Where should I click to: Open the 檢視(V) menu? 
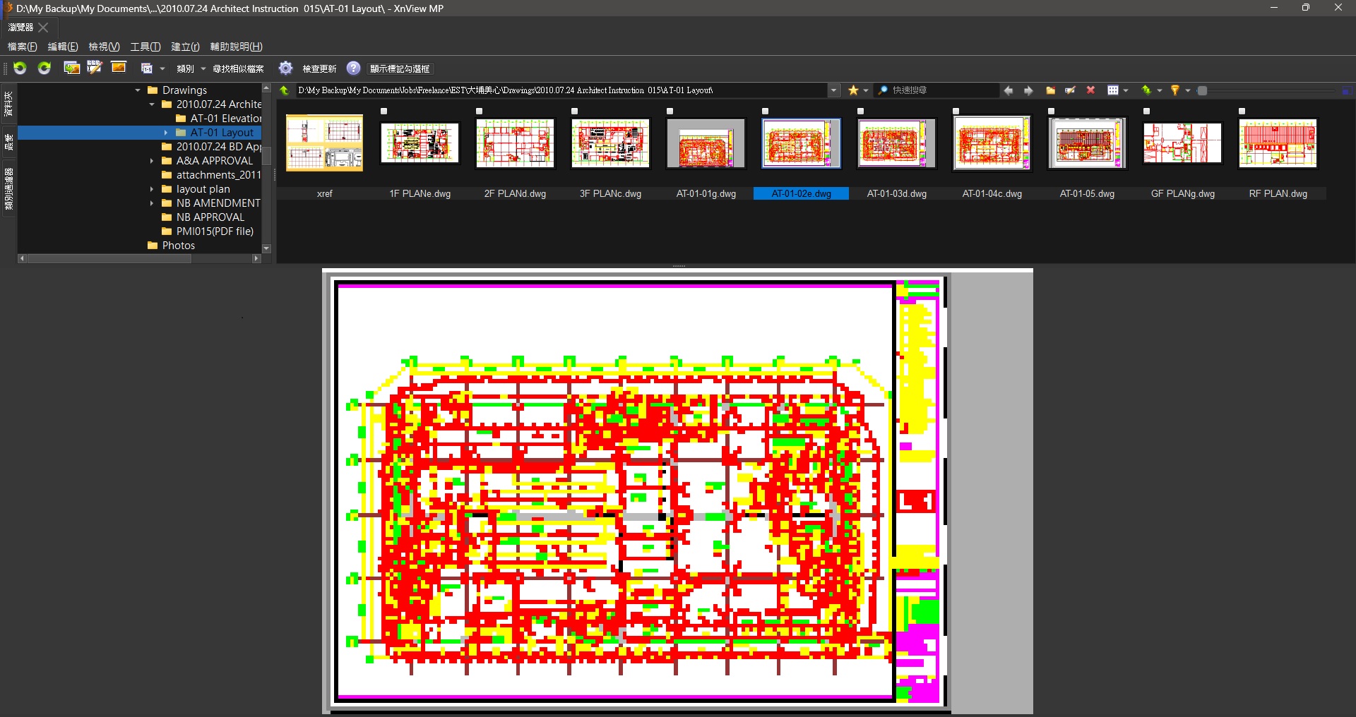point(104,47)
